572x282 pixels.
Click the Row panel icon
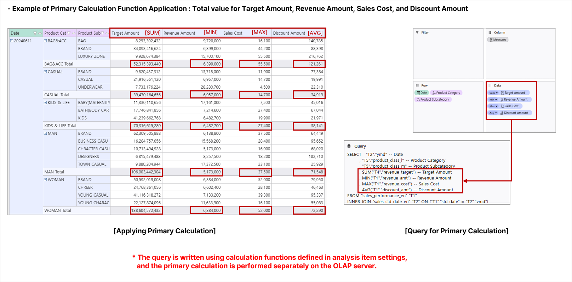point(417,85)
